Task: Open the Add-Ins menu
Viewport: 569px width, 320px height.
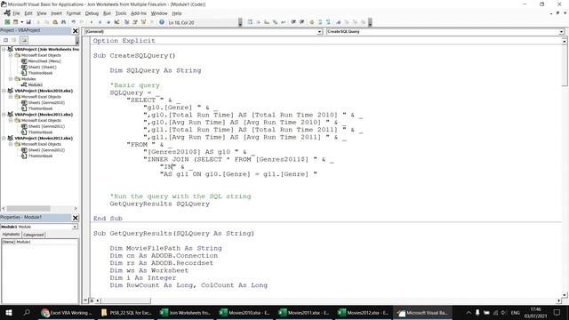Action: coord(139,13)
